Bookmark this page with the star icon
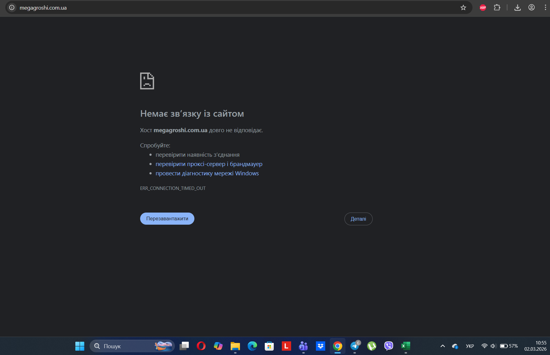550x355 pixels. click(x=463, y=7)
